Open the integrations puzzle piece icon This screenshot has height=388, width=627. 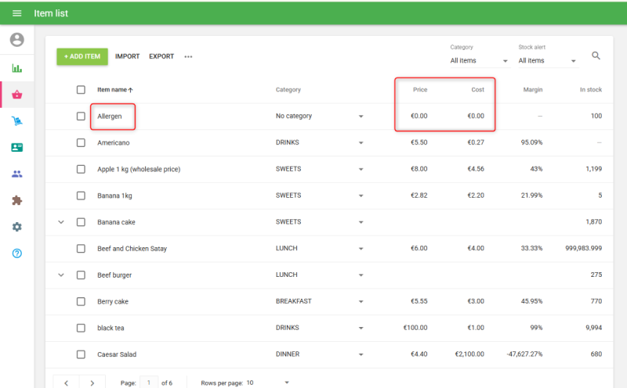pos(16,200)
